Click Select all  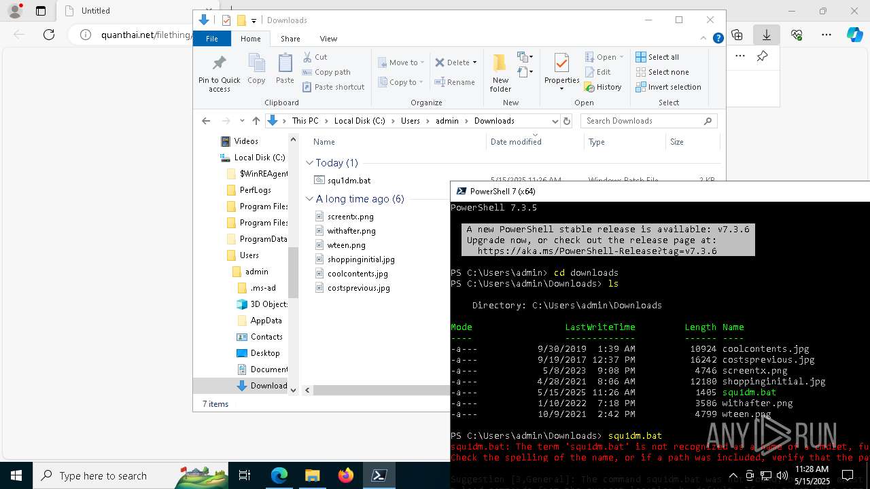click(657, 57)
